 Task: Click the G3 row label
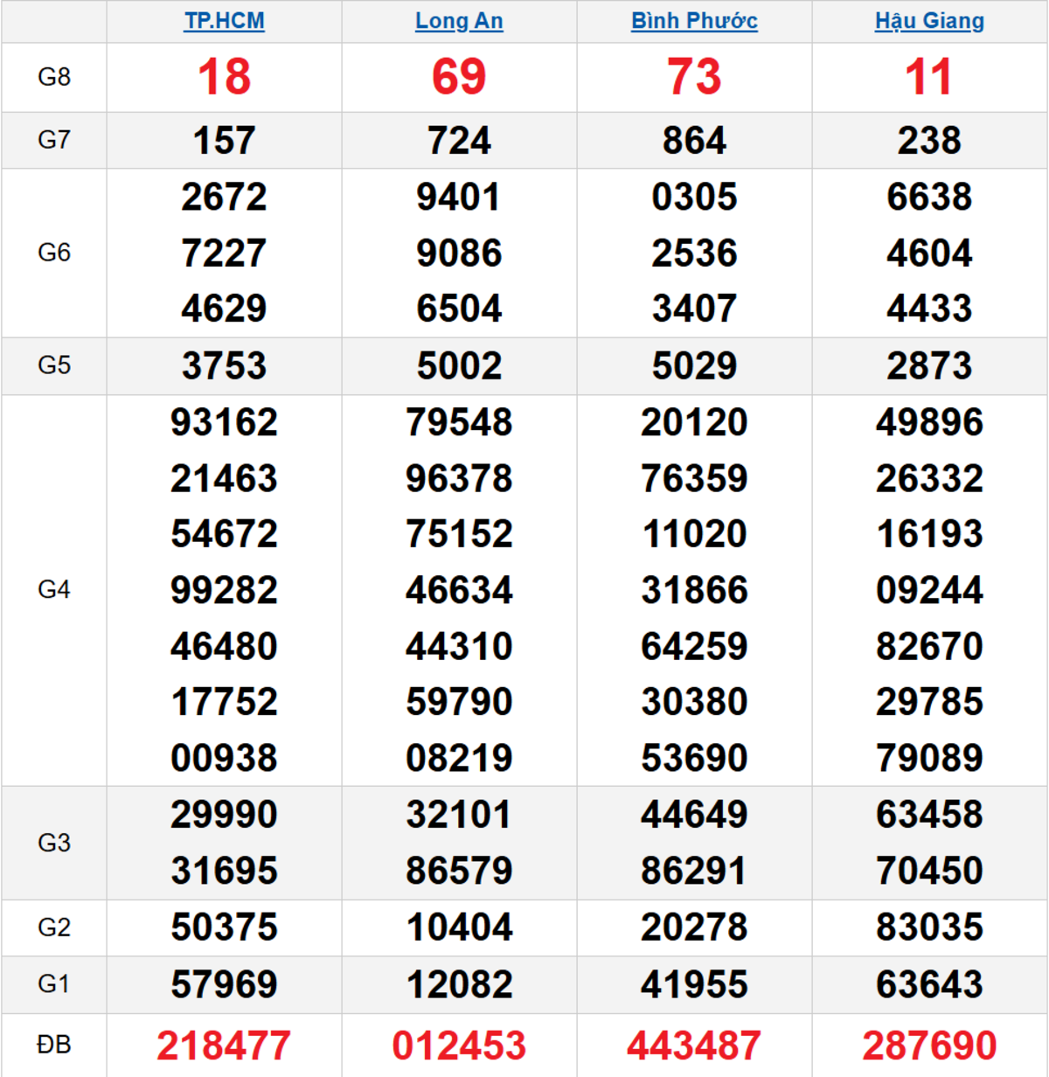pos(54,843)
